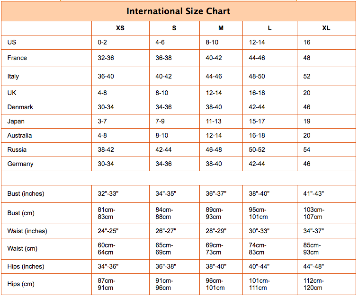This screenshot has height=297, width=358.
Task: Click the XL column header
Action: [x=326, y=28]
